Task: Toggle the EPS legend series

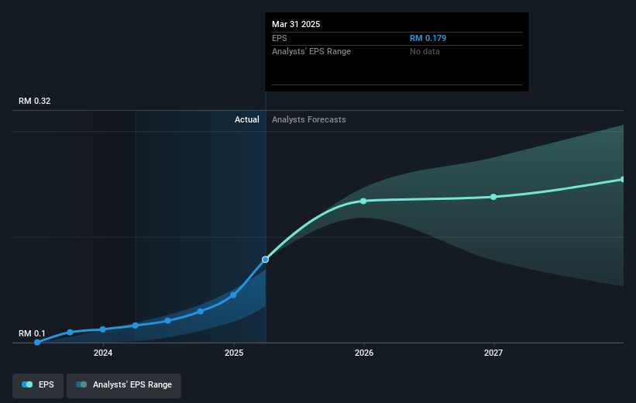Action: (38, 385)
